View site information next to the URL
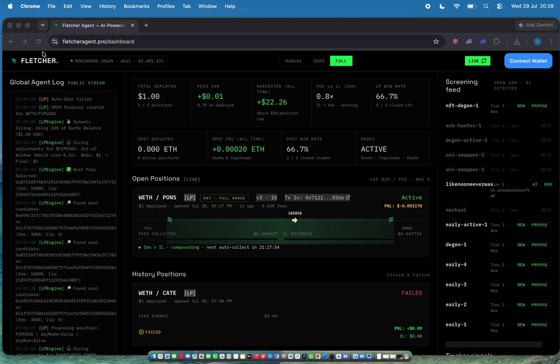Viewport: 560px width, 364px height. point(55,42)
